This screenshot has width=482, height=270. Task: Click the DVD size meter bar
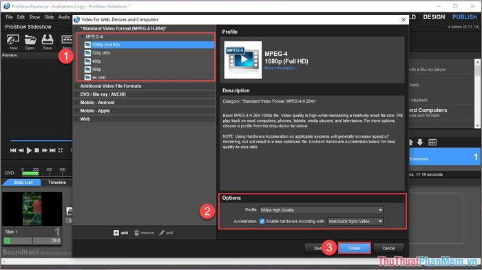[30, 174]
